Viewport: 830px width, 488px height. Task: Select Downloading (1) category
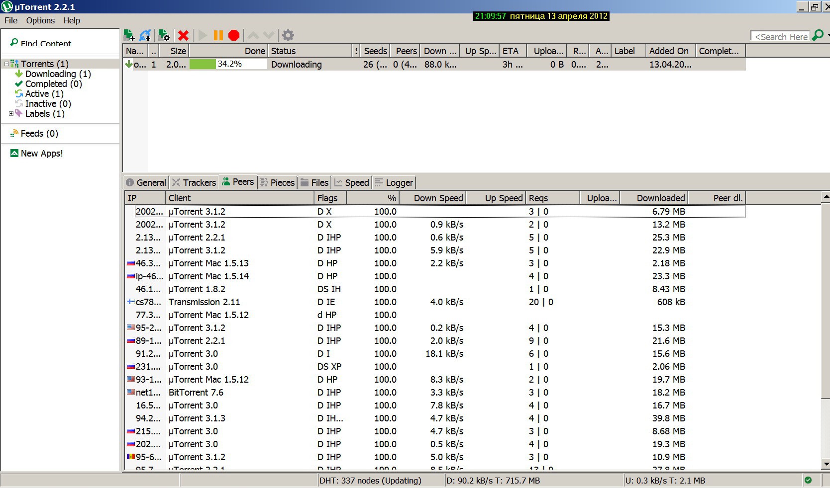pyautogui.click(x=58, y=74)
